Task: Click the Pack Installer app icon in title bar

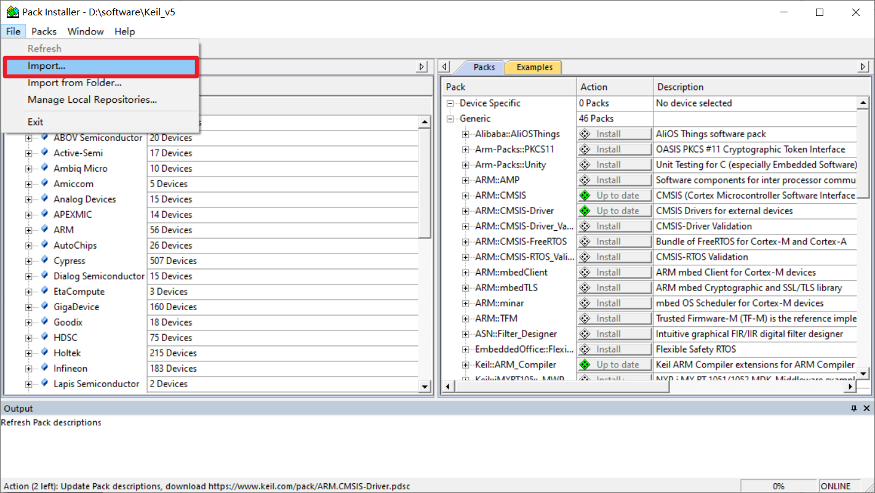Action: click(x=12, y=12)
